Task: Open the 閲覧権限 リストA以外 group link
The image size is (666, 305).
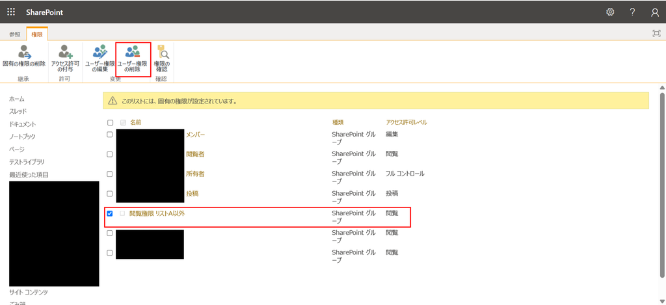Action: click(x=157, y=214)
